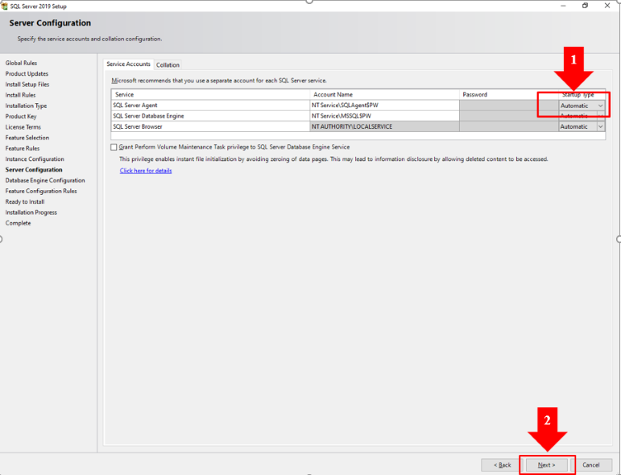Select Install Rules step in sidebar
This screenshot has width=621, height=475.
pos(20,95)
